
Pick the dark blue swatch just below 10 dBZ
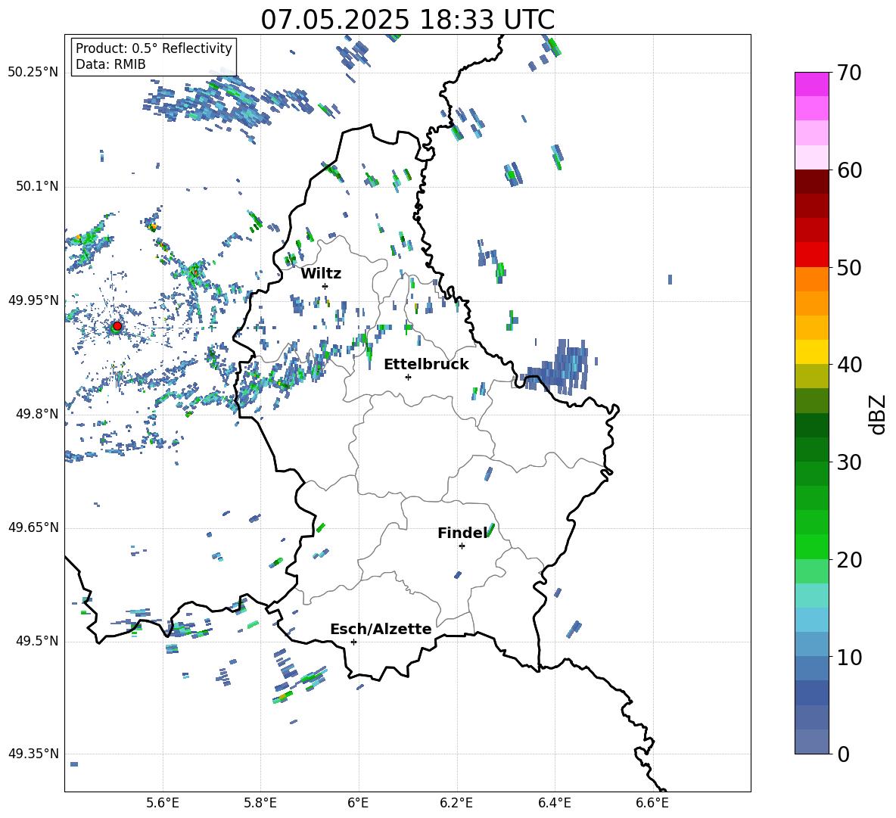(x=812, y=668)
